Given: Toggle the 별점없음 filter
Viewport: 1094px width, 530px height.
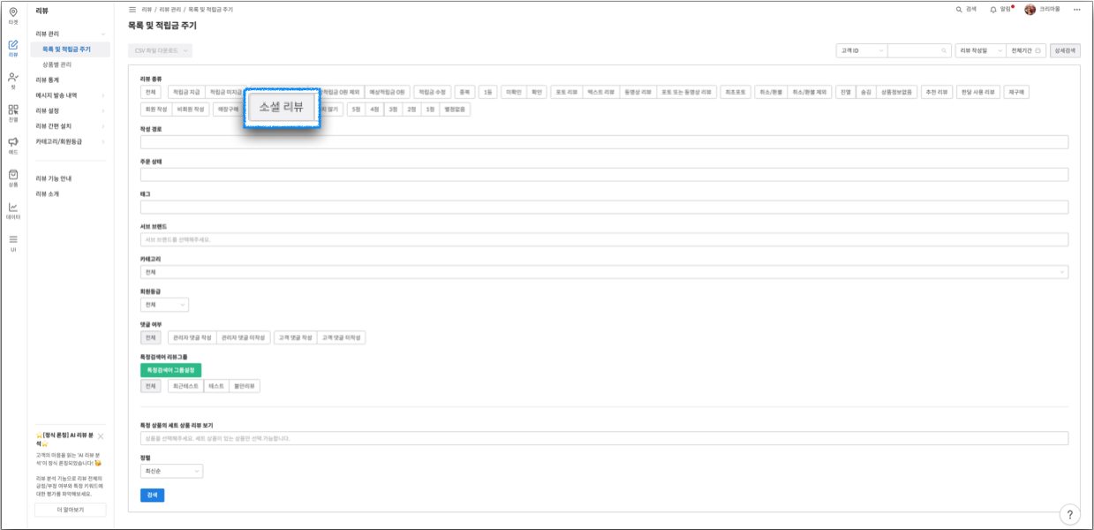Looking at the screenshot, I should click(456, 110).
